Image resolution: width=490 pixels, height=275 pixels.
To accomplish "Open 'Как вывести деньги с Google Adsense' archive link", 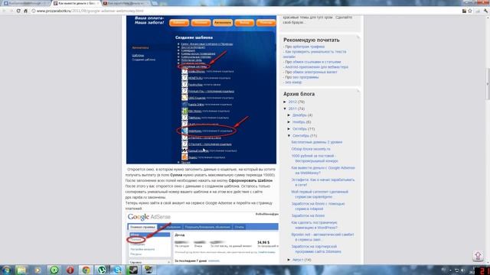I will [323, 170].
